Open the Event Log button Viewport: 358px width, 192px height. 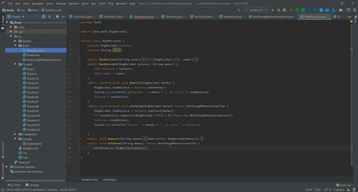[x=343, y=185]
